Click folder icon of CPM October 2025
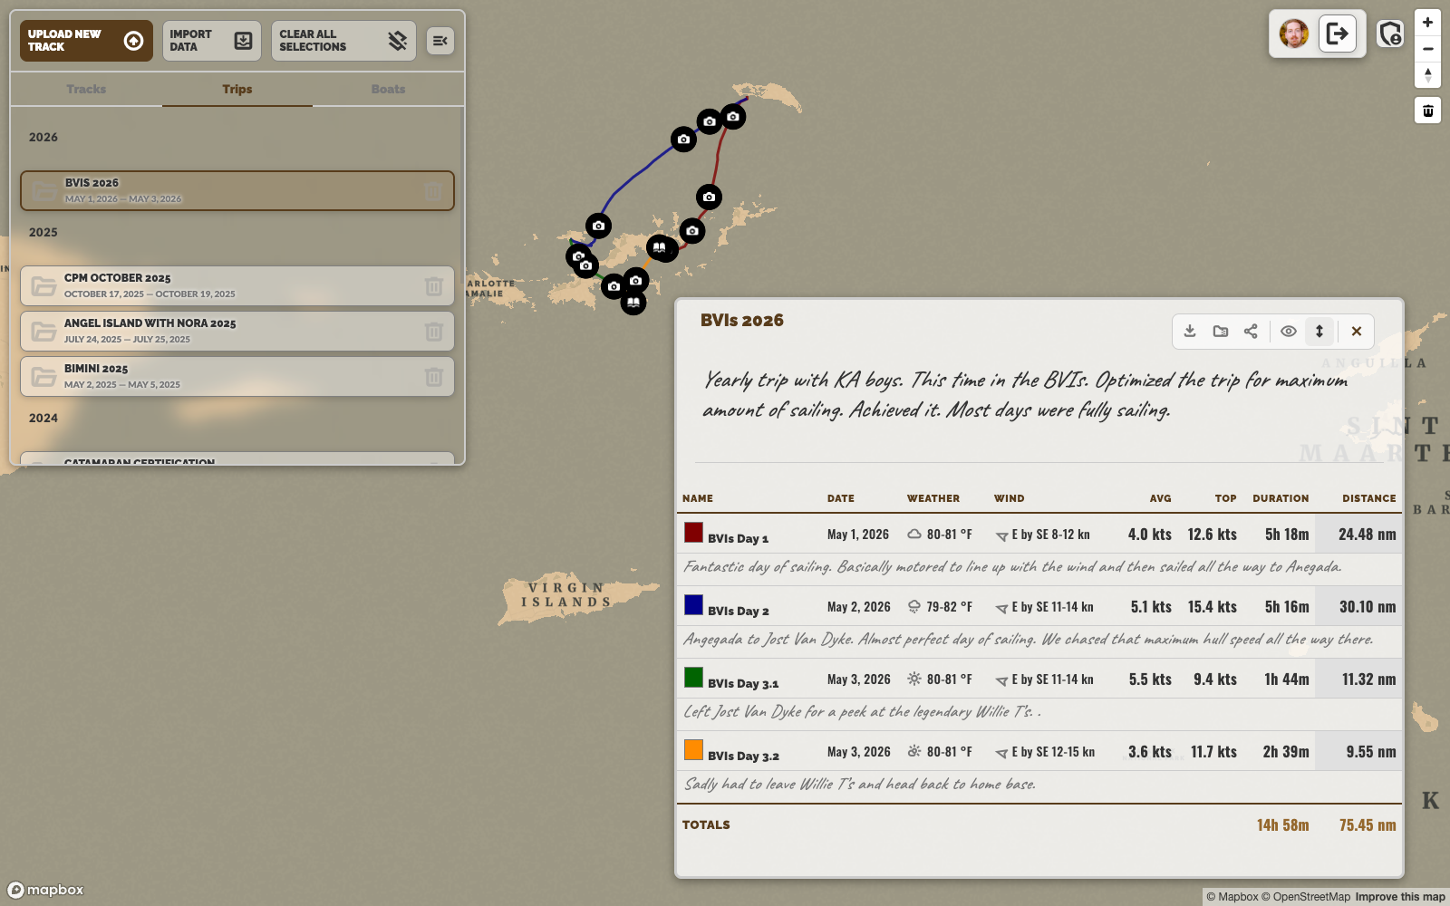This screenshot has height=906, width=1450. [x=43, y=286]
